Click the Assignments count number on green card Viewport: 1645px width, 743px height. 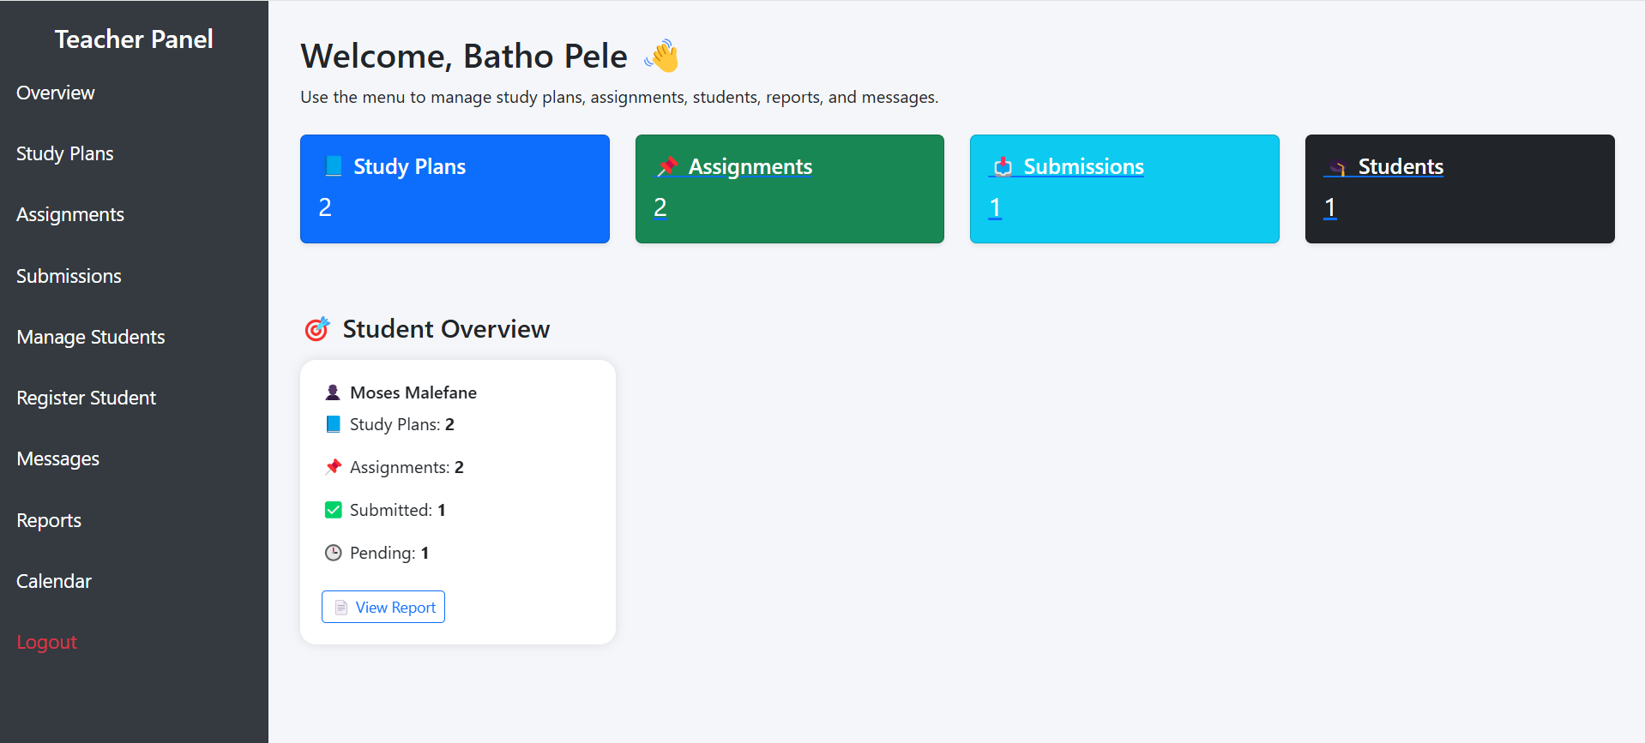click(660, 207)
